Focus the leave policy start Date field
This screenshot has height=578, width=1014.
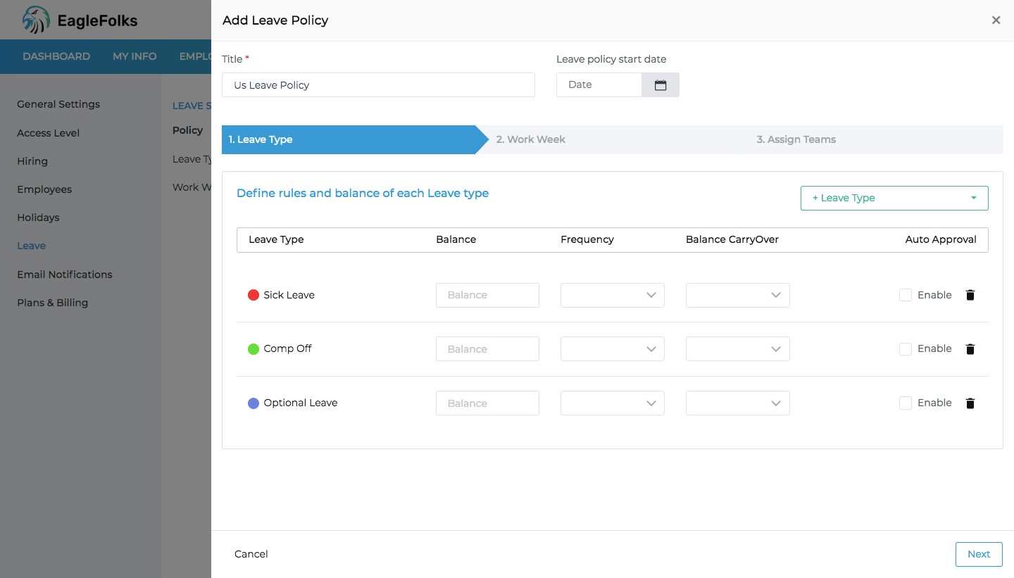(x=599, y=84)
